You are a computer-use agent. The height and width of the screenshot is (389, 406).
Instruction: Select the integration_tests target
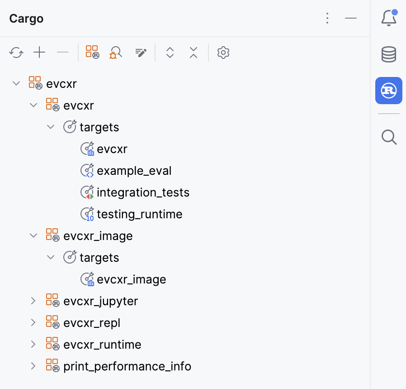[143, 192]
